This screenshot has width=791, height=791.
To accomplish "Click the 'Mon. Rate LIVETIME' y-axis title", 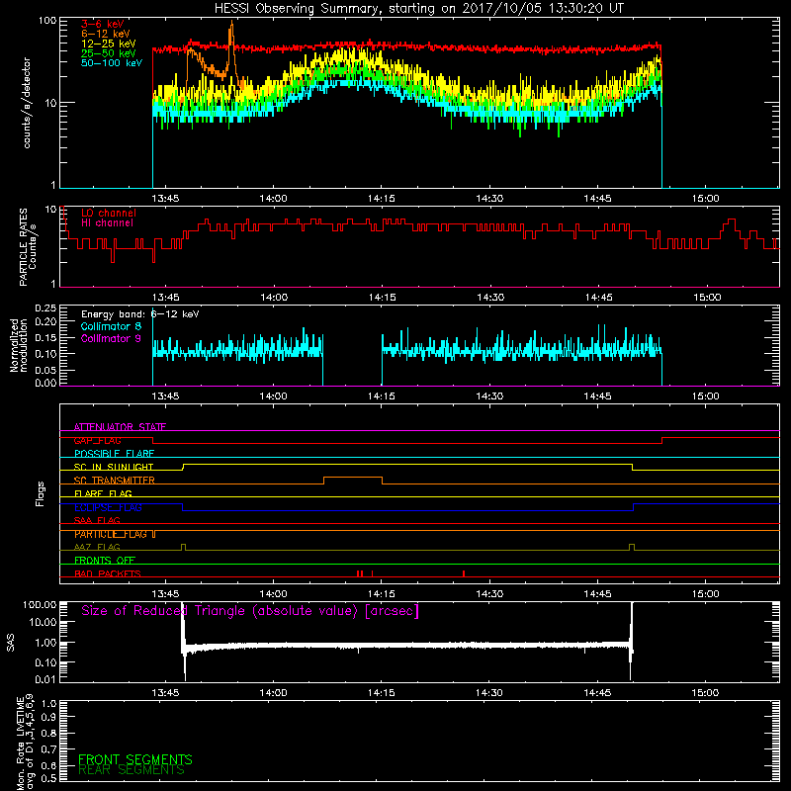I will (21, 744).
